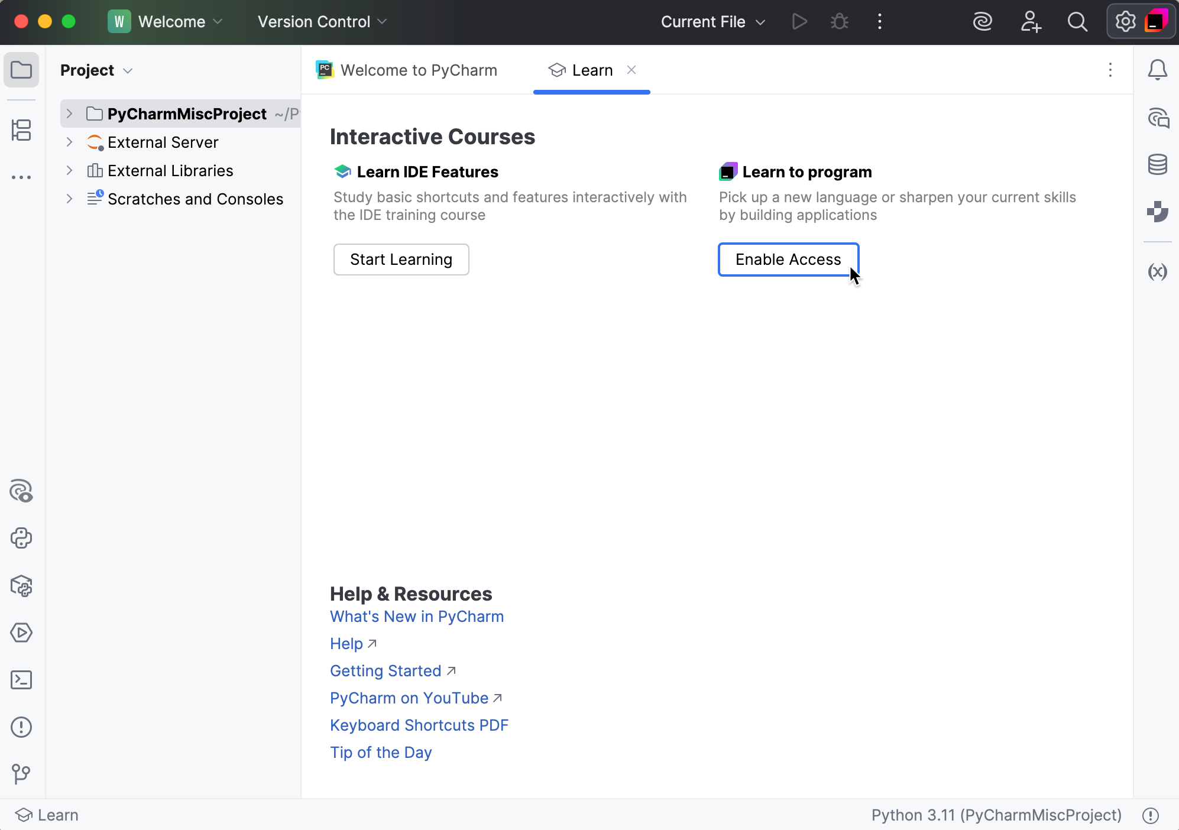Open PyCharm Search Everywhere
Viewport: 1179px width, 830px height.
tap(1078, 21)
